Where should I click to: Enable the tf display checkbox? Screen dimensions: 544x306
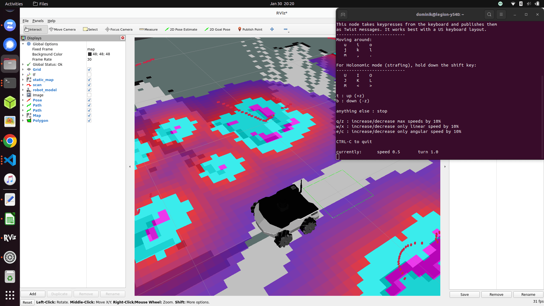tap(89, 75)
